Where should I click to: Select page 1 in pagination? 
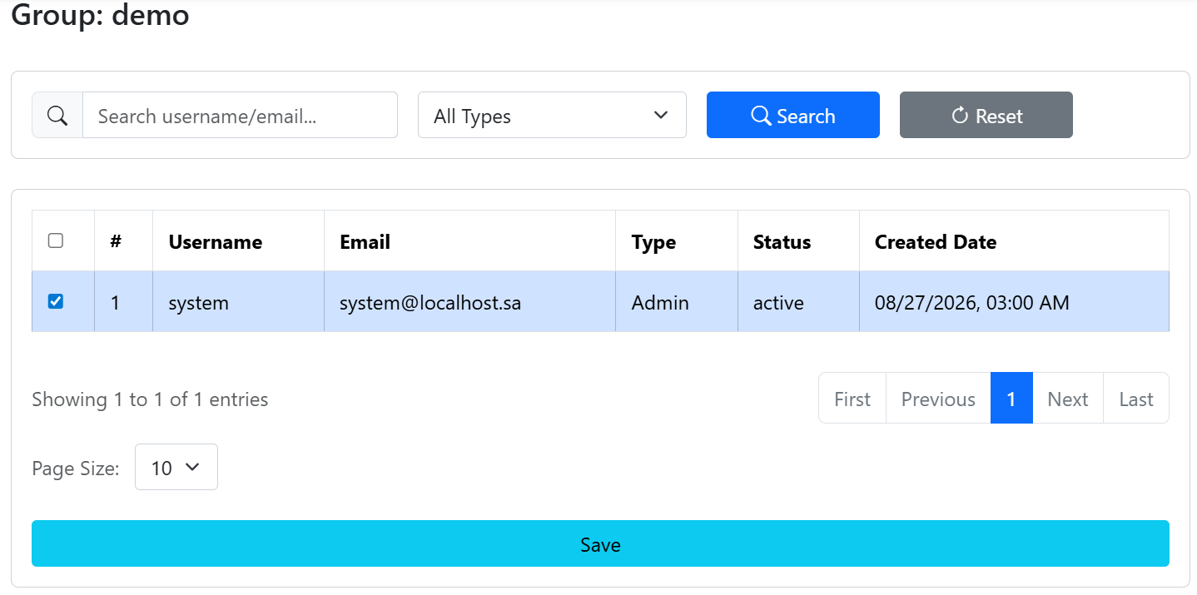pyautogui.click(x=1011, y=399)
